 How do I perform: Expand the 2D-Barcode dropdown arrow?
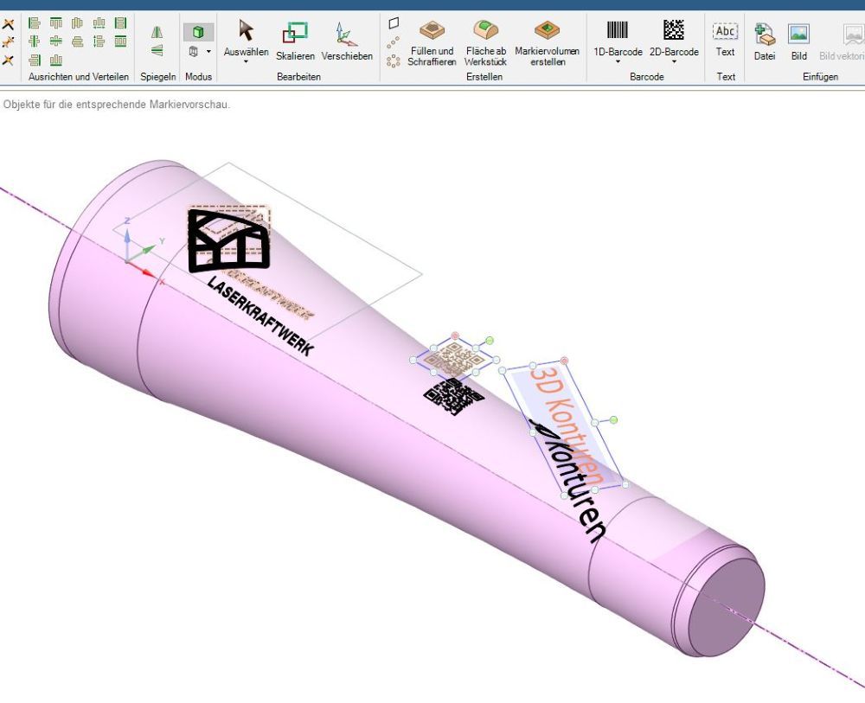click(674, 61)
